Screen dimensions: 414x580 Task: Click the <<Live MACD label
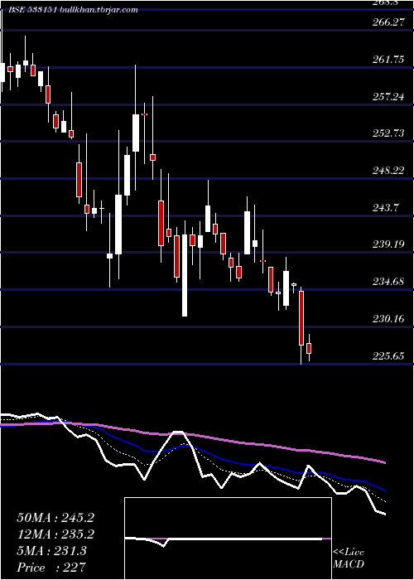[x=349, y=558]
